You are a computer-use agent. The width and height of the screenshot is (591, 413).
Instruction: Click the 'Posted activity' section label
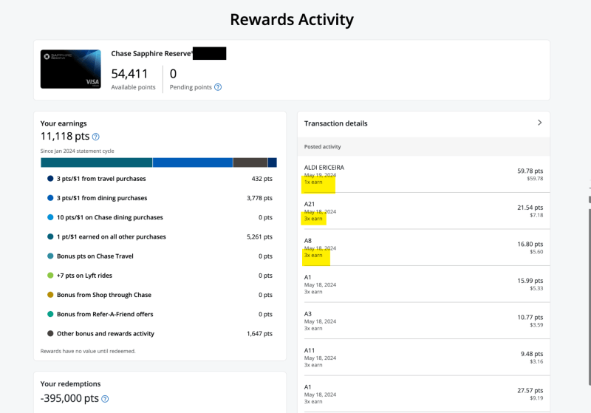[322, 146]
